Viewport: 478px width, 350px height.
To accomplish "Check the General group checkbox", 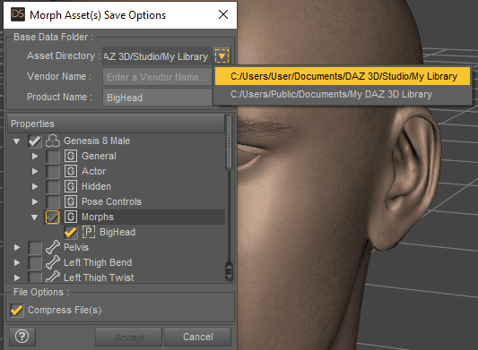I will (x=53, y=156).
